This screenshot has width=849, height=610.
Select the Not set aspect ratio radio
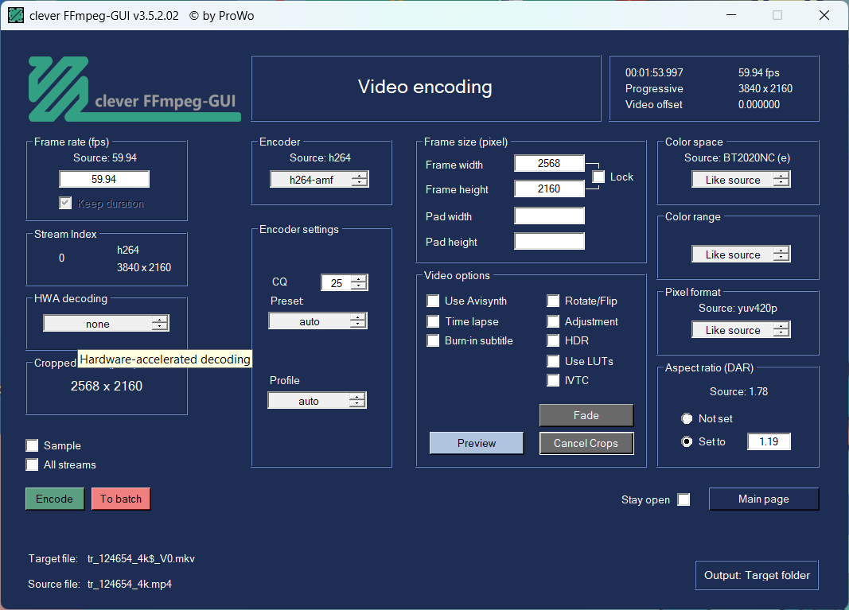tap(687, 418)
